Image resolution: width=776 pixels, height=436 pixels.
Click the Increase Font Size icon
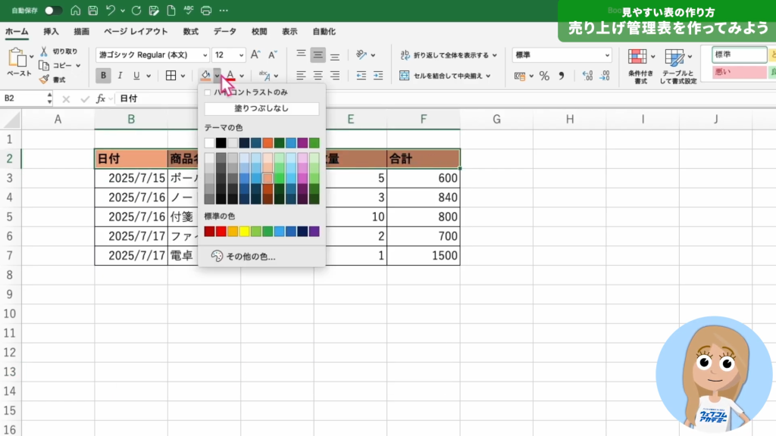click(255, 55)
